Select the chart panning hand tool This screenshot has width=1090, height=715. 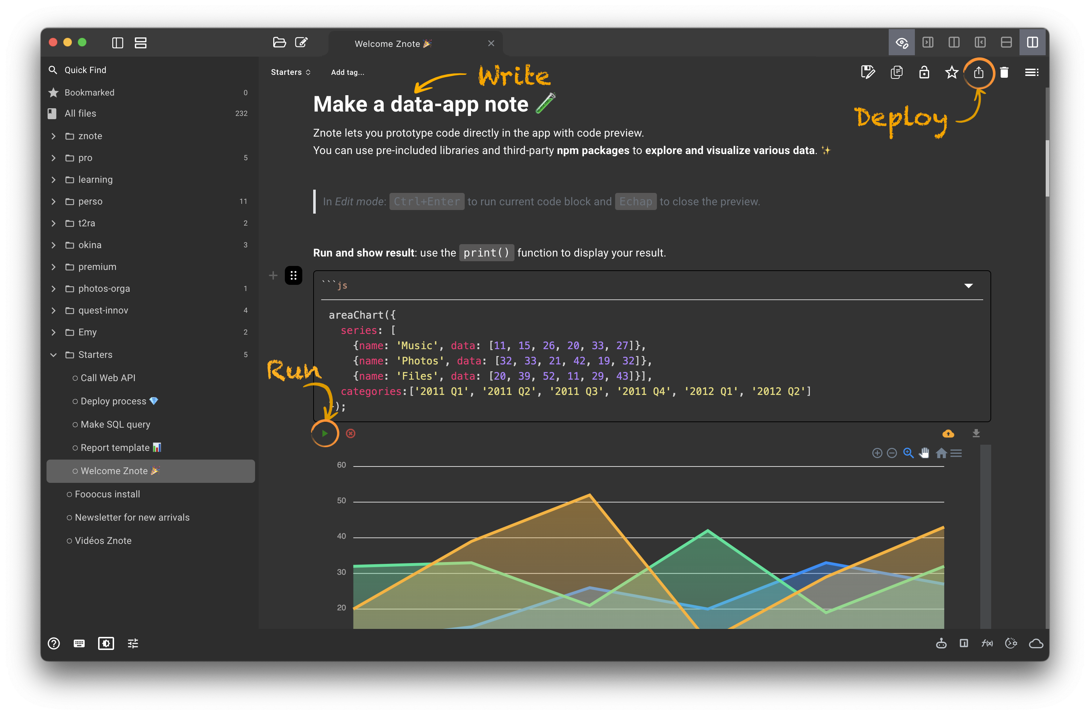tap(924, 453)
